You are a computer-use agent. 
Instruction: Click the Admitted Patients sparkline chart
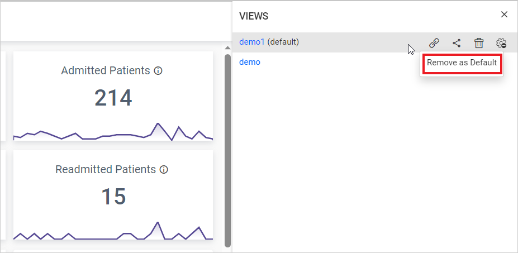click(113, 132)
